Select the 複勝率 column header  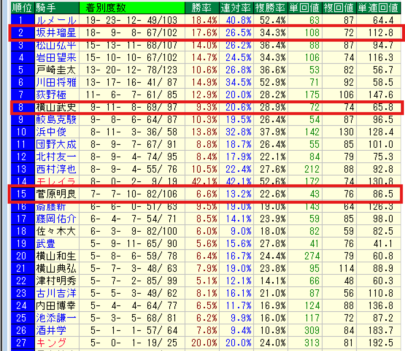(270, 7)
